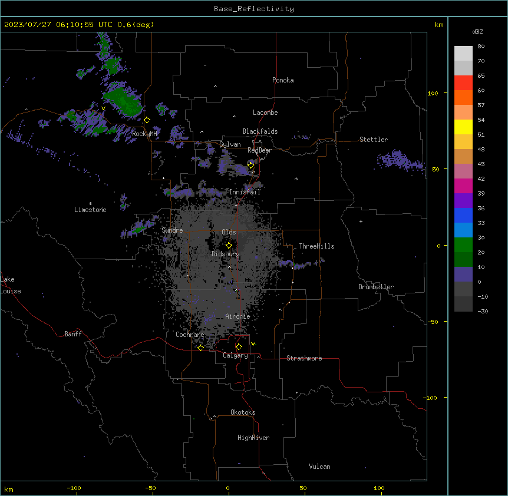Click the Calgary city label
Viewport: 508px width, 496px height.
pyautogui.click(x=235, y=355)
